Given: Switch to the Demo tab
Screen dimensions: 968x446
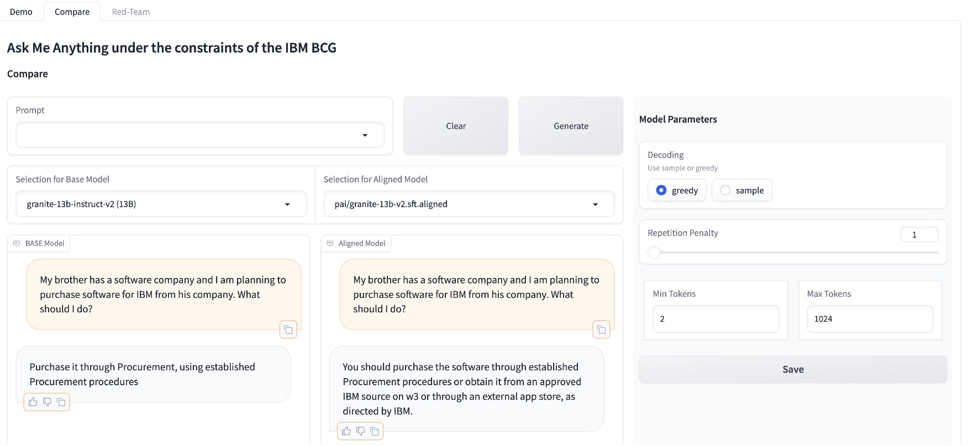Looking at the screenshot, I should click(x=21, y=12).
